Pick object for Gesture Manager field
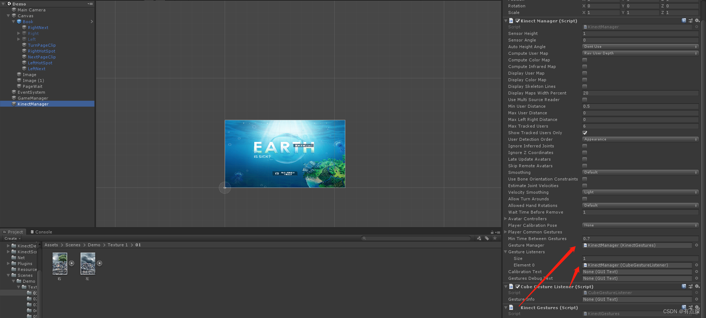This screenshot has height=318, width=706. tap(696, 245)
